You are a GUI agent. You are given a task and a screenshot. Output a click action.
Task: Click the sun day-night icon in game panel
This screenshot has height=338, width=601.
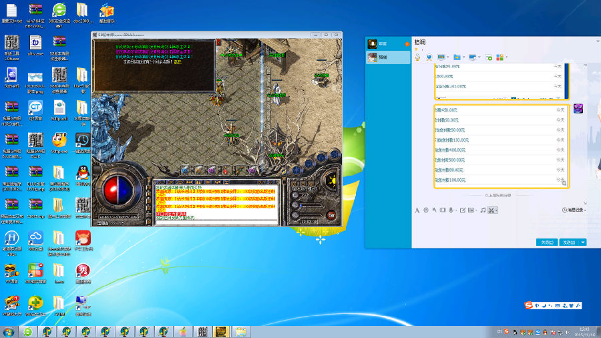[x=331, y=180]
